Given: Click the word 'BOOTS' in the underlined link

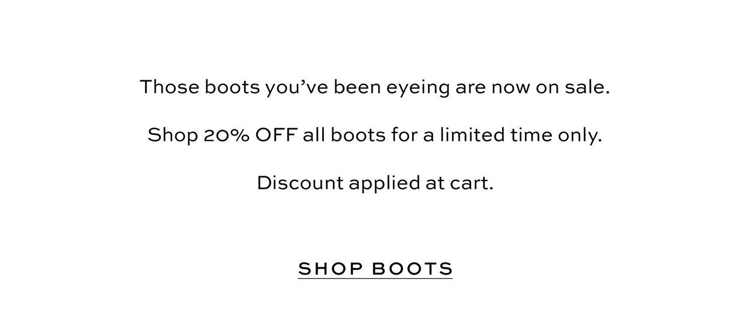Looking at the screenshot, I should [413, 269].
